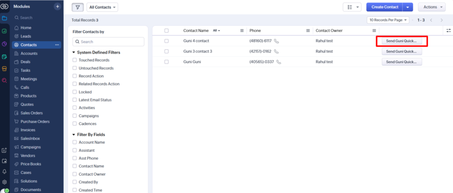Image resolution: width=453 pixels, height=193 pixels.
Task: Toggle the filter funnel icon button
Action: click(x=77, y=7)
